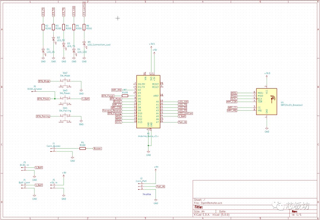
Task: Click the BTN_Pairing label left of SW1
Action: pyautogui.click(x=43, y=117)
